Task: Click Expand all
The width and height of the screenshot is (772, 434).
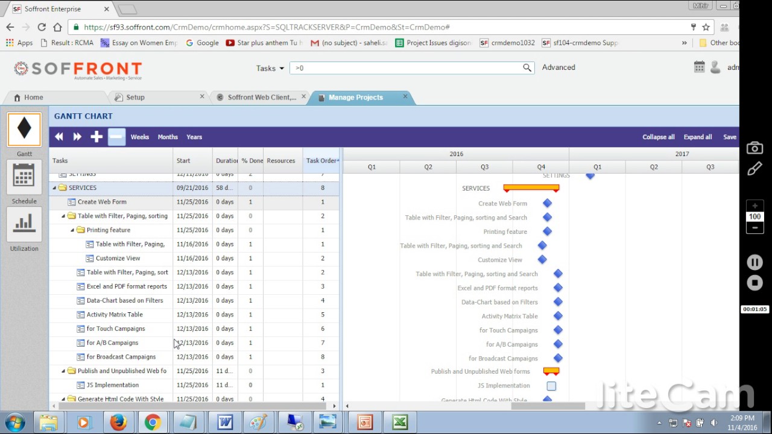Action: 698,137
